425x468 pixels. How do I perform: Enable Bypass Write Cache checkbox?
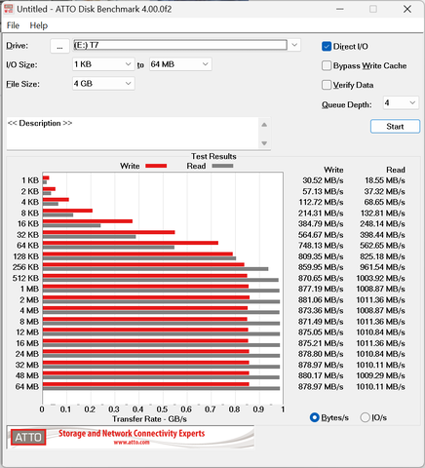(x=327, y=65)
